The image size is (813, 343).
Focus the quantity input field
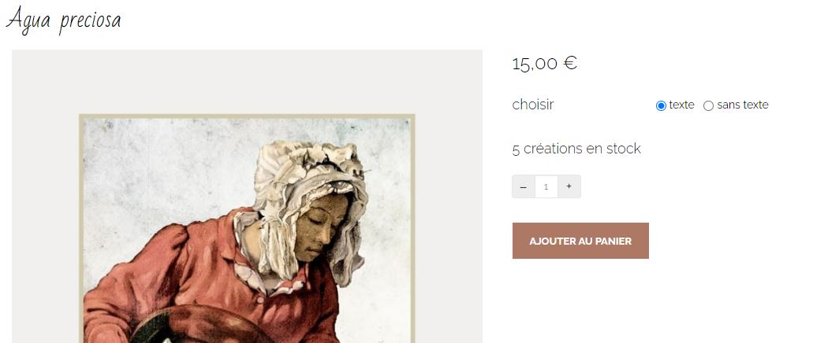click(x=546, y=186)
